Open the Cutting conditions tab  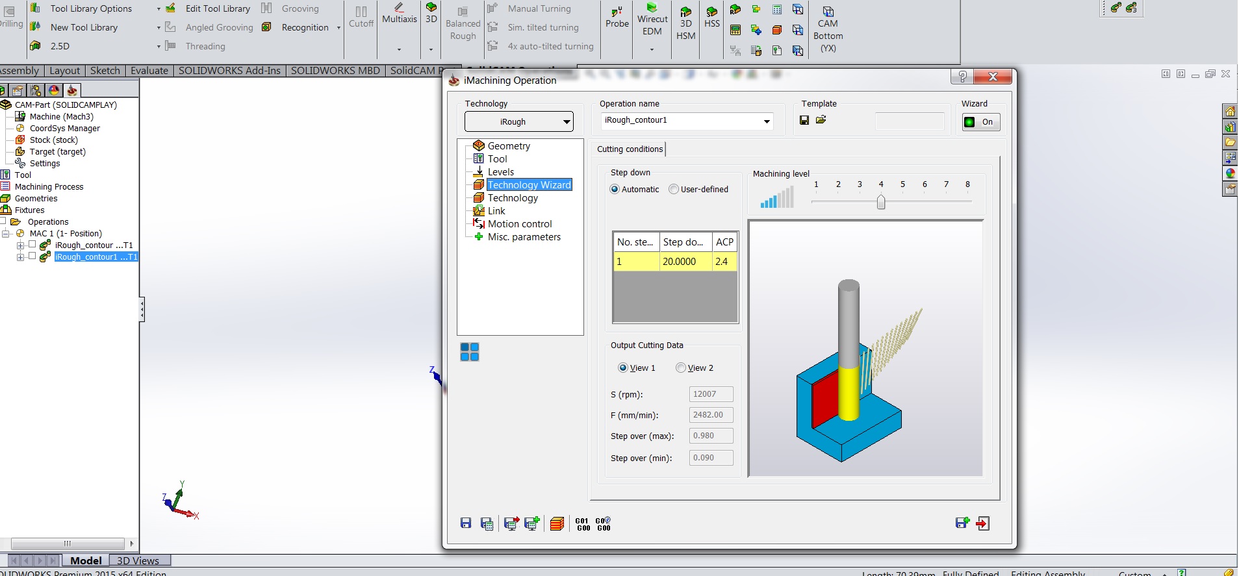pyautogui.click(x=630, y=149)
